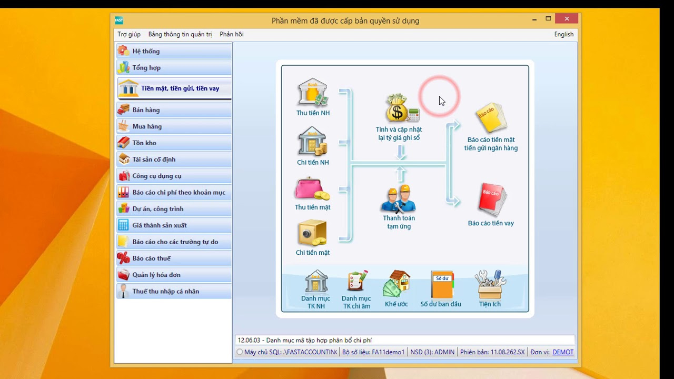This screenshot has height=379, width=674.
Task: Switch language to English
Action: coord(564,34)
